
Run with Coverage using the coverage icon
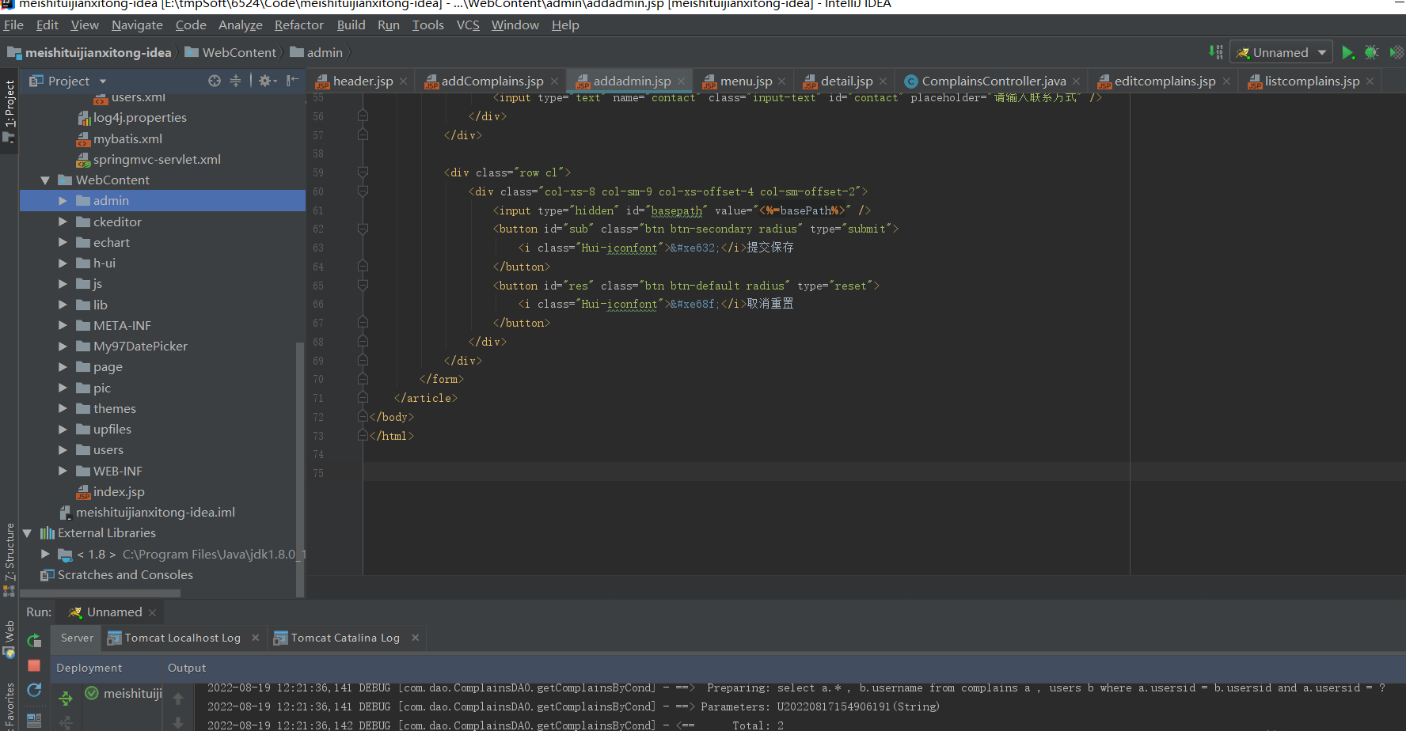pyautogui.click(x=1396, y=51)
